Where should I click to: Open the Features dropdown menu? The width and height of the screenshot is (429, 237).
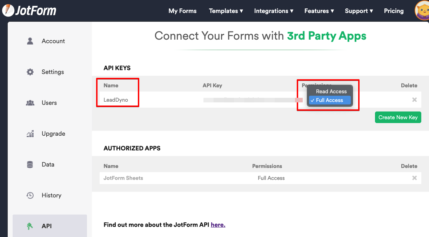[x=319, y=11]
